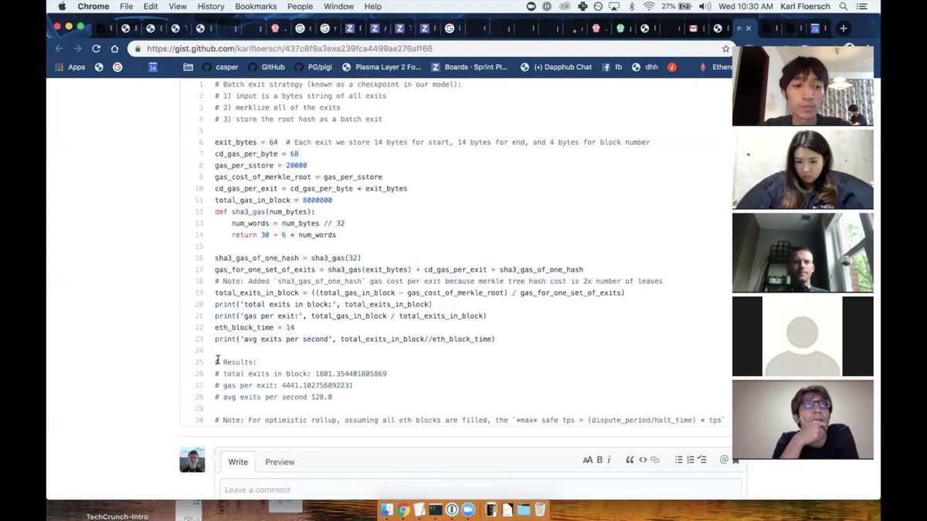The height and width of the screenshot is (521, 927).
Task: Insert code via the comment toolbar icon
Action: click(643, 460)
